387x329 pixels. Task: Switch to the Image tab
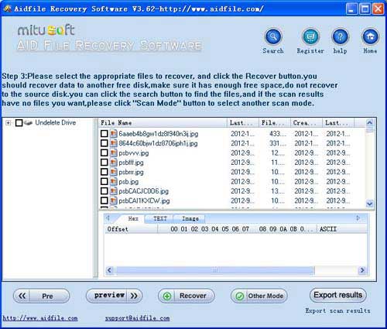click(190, 218)
